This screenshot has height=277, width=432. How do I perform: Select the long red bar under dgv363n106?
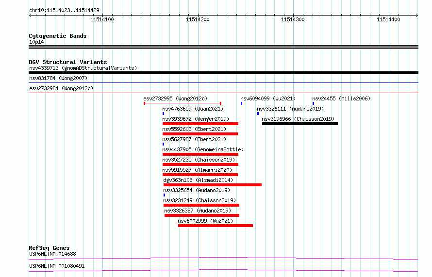tap(213, 185)
